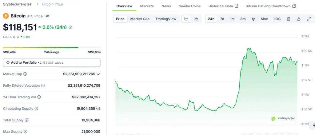Screen dimensions: 315x135
Task: Select the 7d time range
Action: pos(222,19)
